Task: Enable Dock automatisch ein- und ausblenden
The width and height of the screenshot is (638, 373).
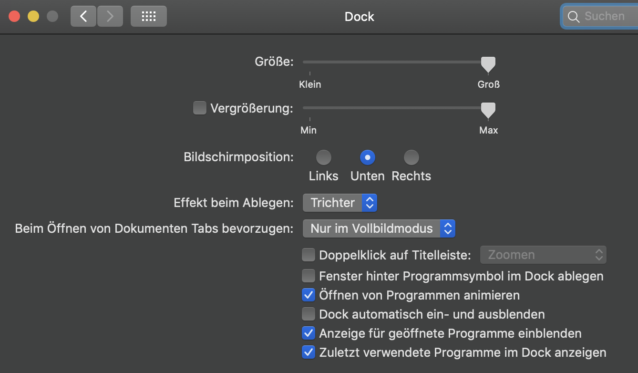Action: point(309,314)
